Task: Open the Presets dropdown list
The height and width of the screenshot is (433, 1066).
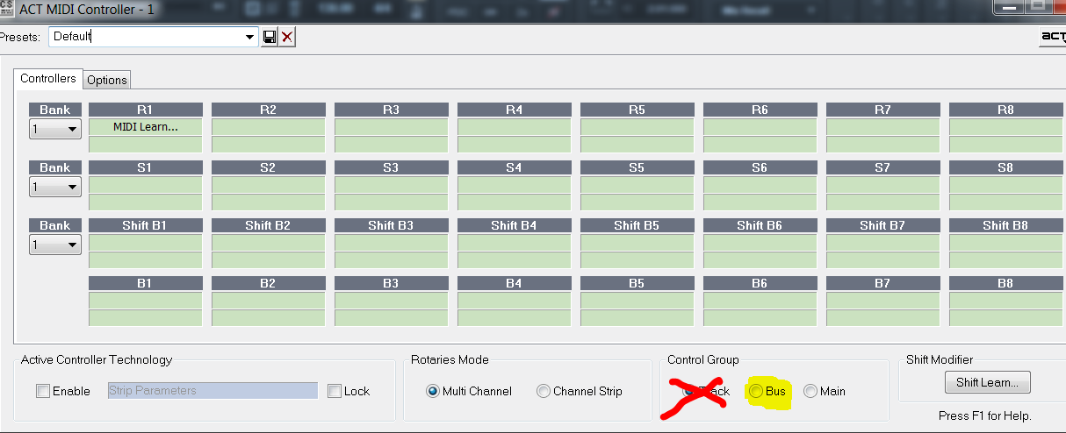Action: coord(249,37)
